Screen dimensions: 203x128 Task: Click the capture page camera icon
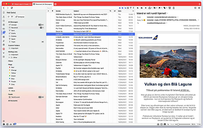click(x=158, y=124)
